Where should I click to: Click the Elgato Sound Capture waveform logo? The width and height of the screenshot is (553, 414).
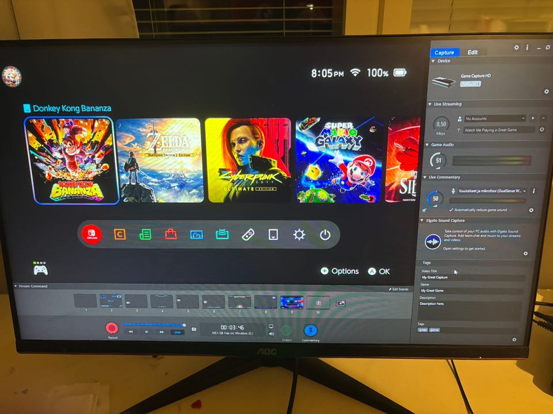[433, 242]
